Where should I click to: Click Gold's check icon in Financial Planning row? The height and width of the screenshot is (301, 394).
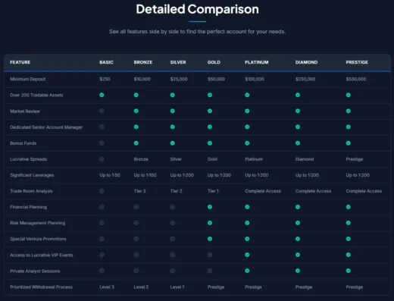click(x=210, y=207)
